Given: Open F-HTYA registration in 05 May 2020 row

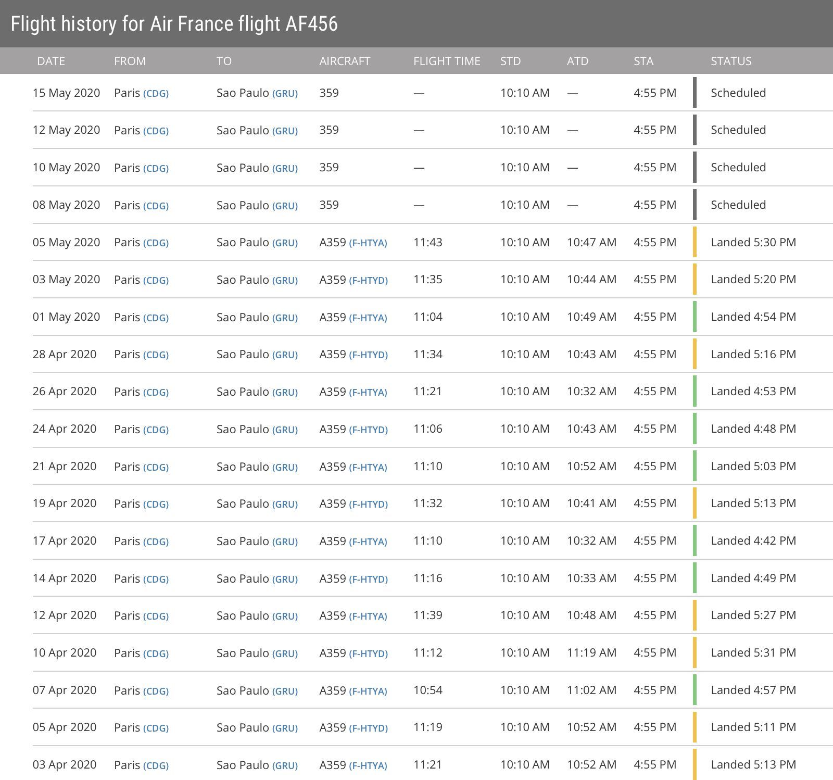Looking at the screenshot, I should (x=368, y=243).
